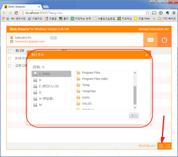Click the plus add-folder icon

(161, 146)
